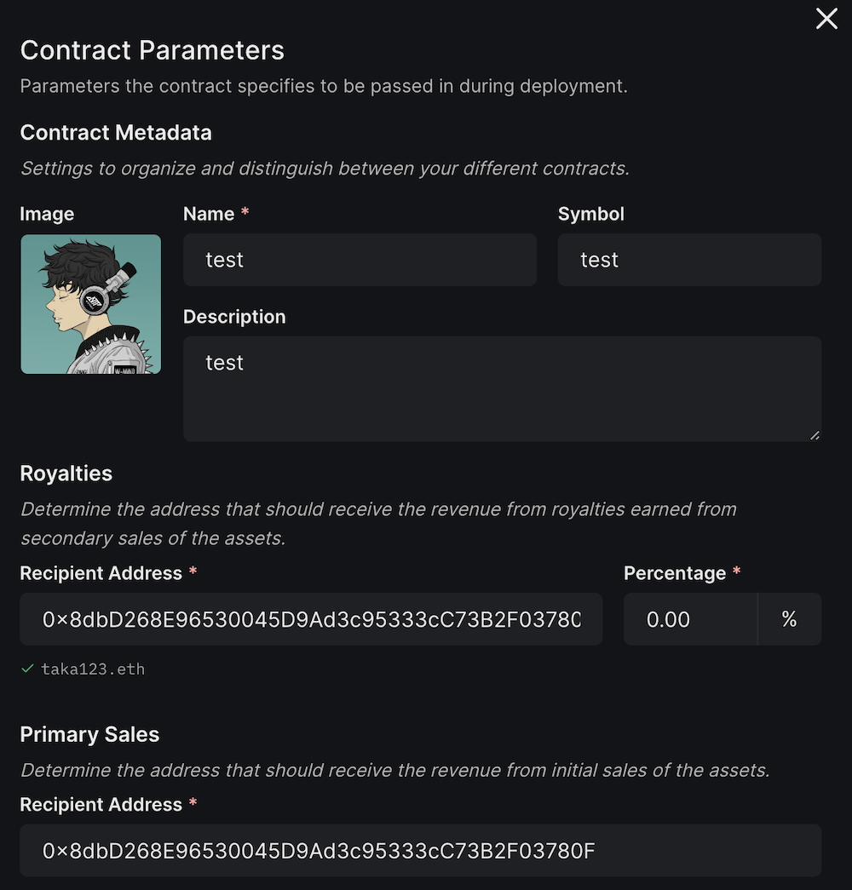Click the asterisk on Royalties Recipient Address

[x=191, y=572]
